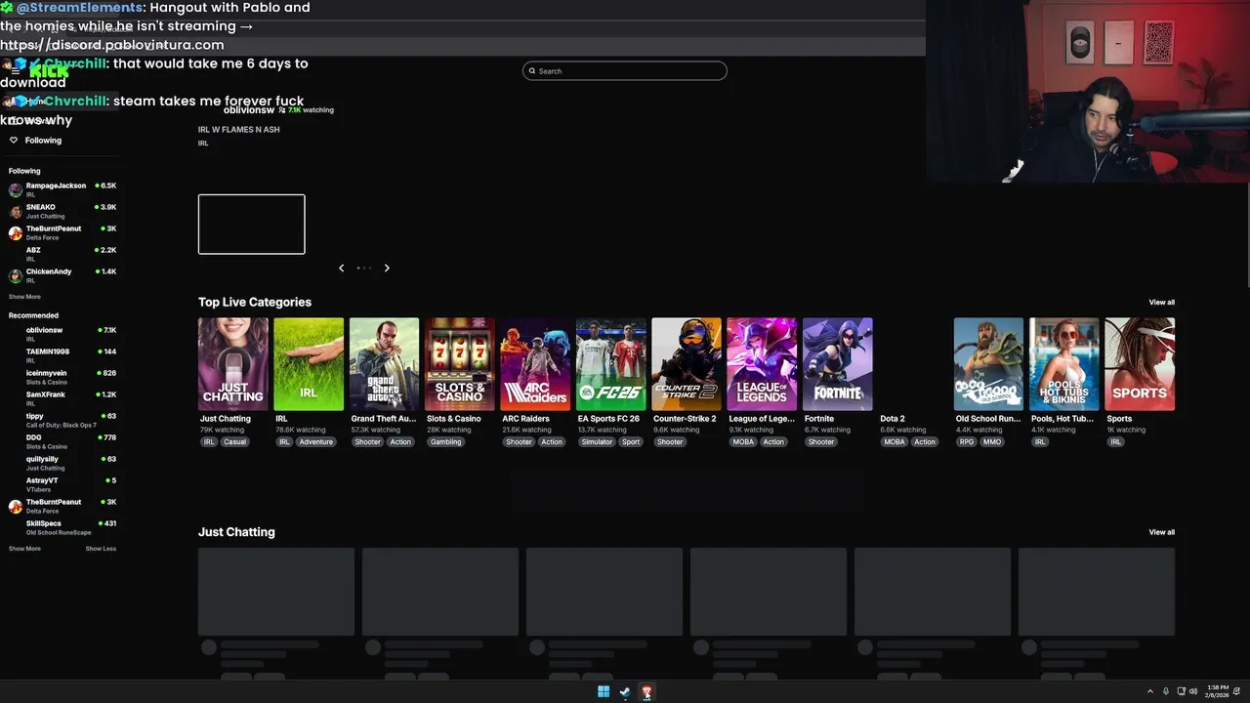Click inside the Search field
This screenshot has width=1250, height=703.
[625, 71]
